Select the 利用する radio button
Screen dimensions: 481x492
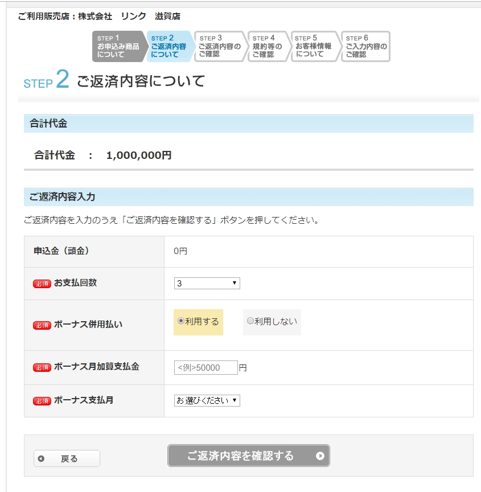(181, 321)
